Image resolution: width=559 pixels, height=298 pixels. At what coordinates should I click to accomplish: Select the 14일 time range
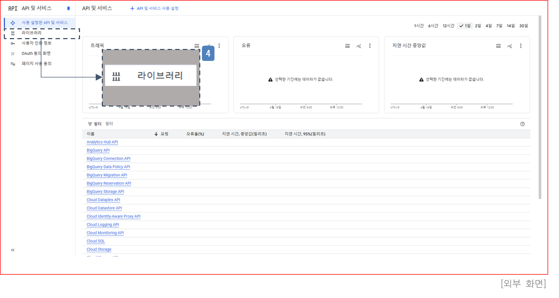coord(511,26)
